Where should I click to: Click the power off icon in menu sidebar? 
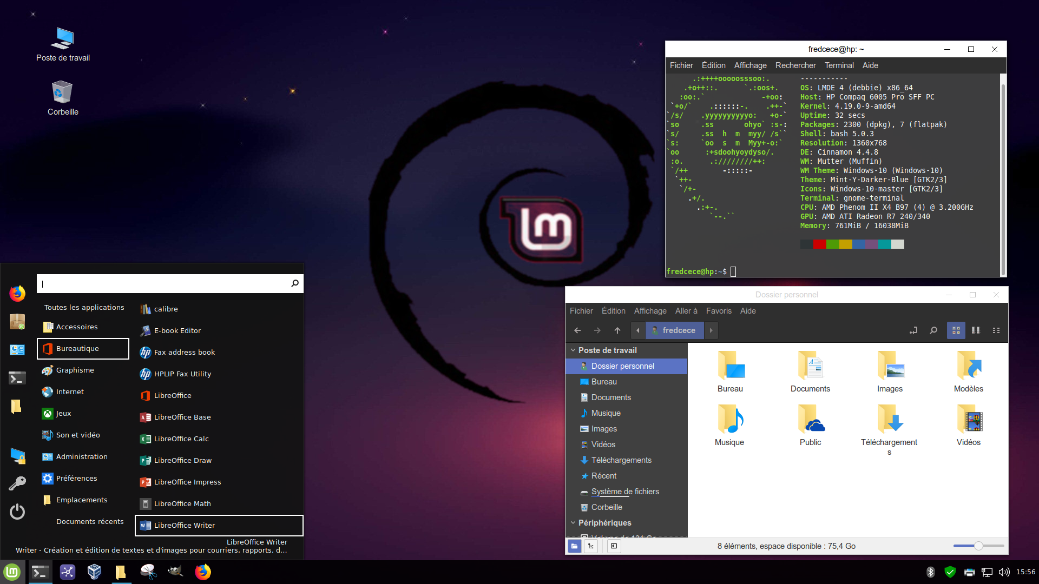tap(17, 512)
